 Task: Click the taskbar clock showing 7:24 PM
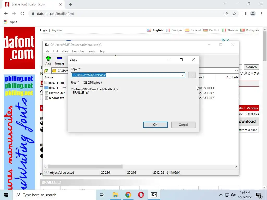coord(245,195)
